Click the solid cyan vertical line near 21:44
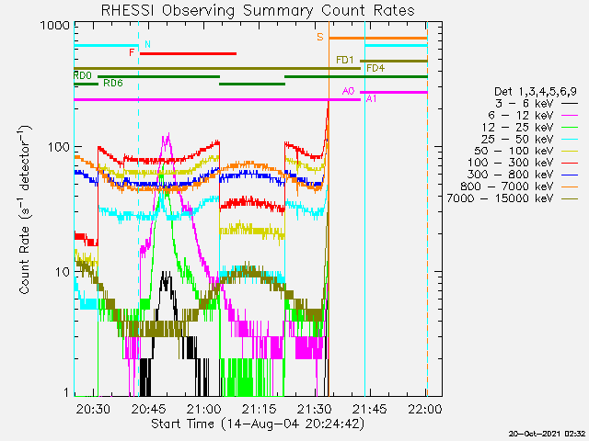This screenshot has height=441, width=589. (x=364, y=210)
